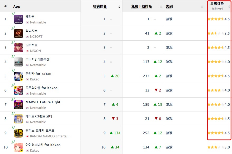
Task: Open the 원피스 트레저 크루즈 title link
Action: pyautogui.click(x=40, y=131)
